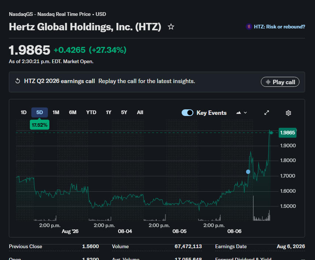Click the 1.9000 price gridline label
This screenshot has width=315, height=260.
point(288,146)
